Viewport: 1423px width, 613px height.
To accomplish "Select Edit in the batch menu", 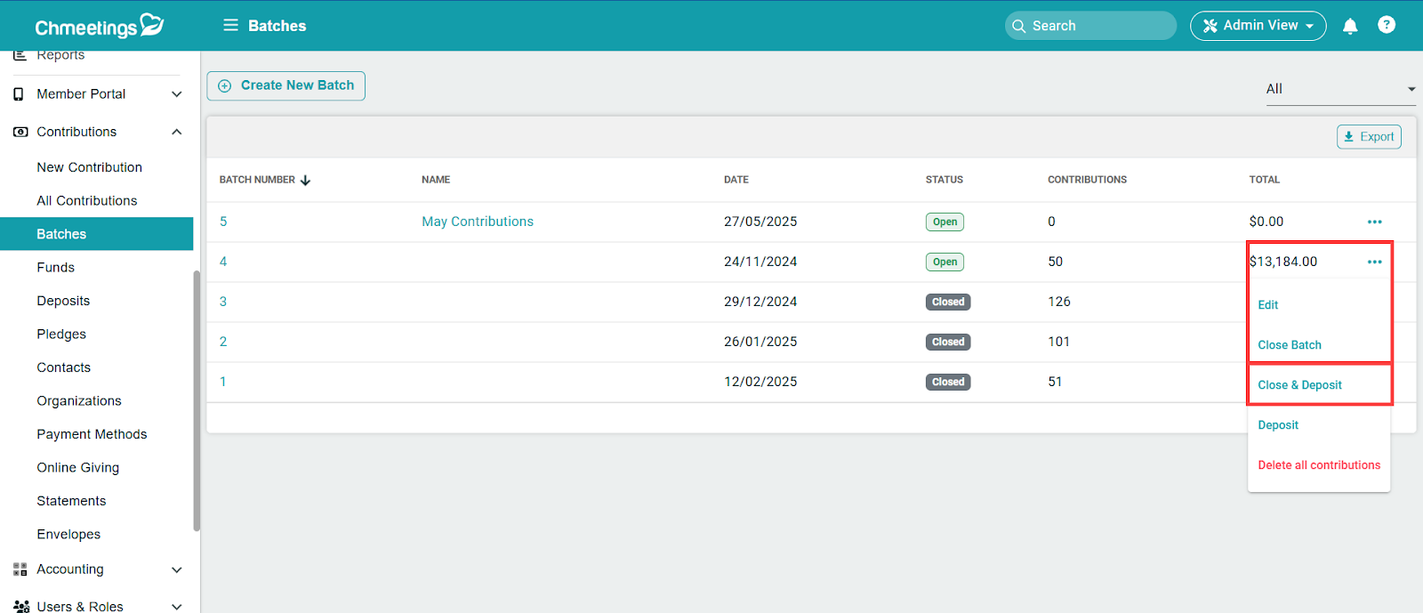I will pos(1267,304).
